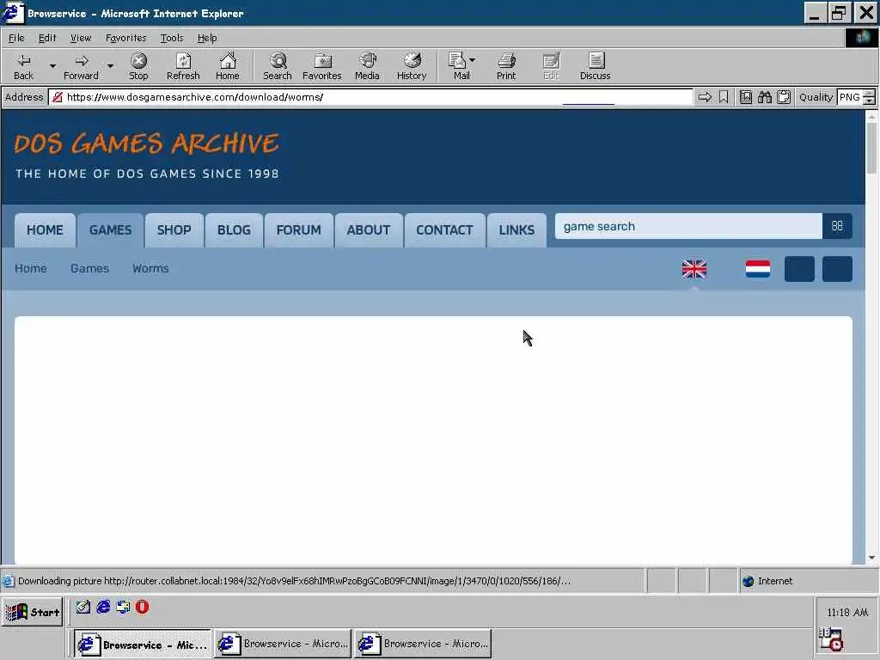Screen dimensions: 880x660
Task: Open the CONTACT site tab
Action: coord(444,230)
